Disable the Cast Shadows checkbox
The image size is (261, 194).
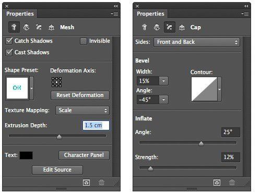click(x=9, y=53)
